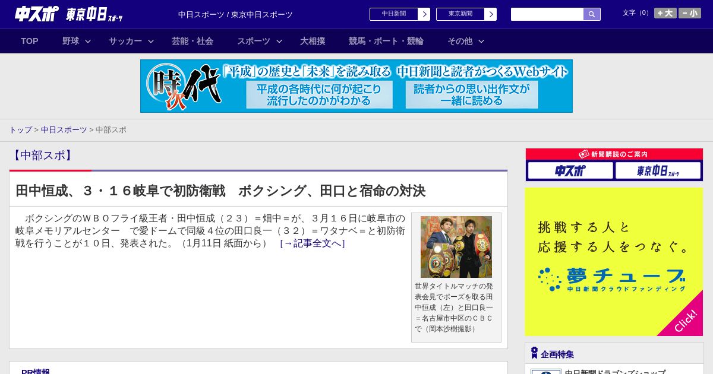Open the 競馬・ボート・競輪 navigation item

[x=386, y=41]
